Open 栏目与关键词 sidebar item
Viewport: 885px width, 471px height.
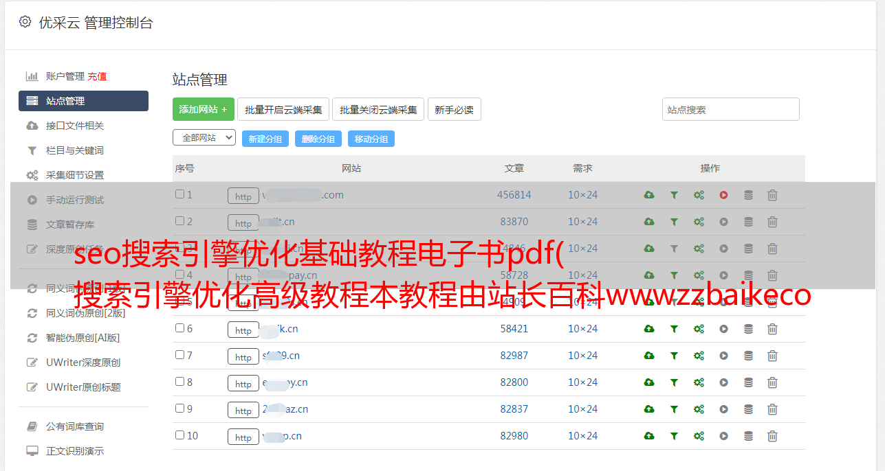coord(75,150)
